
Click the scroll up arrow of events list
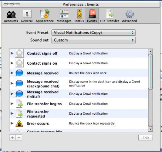click(x=150, y=51)
